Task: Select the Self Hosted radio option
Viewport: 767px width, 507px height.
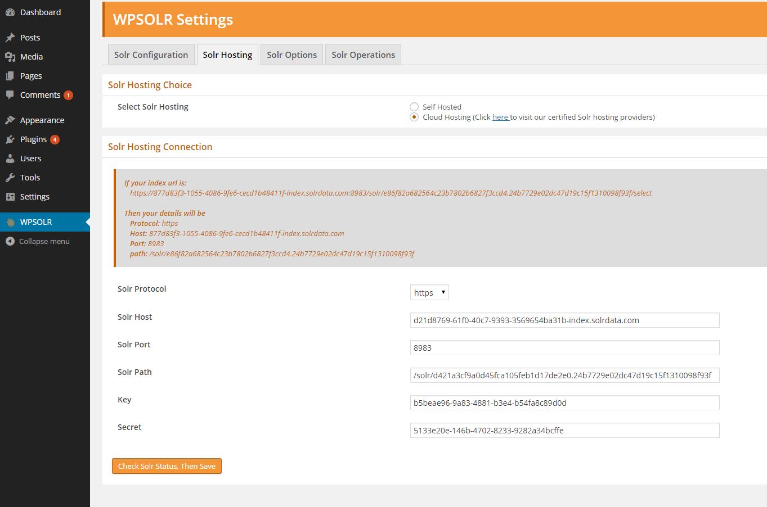Action: (x=414, y=107)
